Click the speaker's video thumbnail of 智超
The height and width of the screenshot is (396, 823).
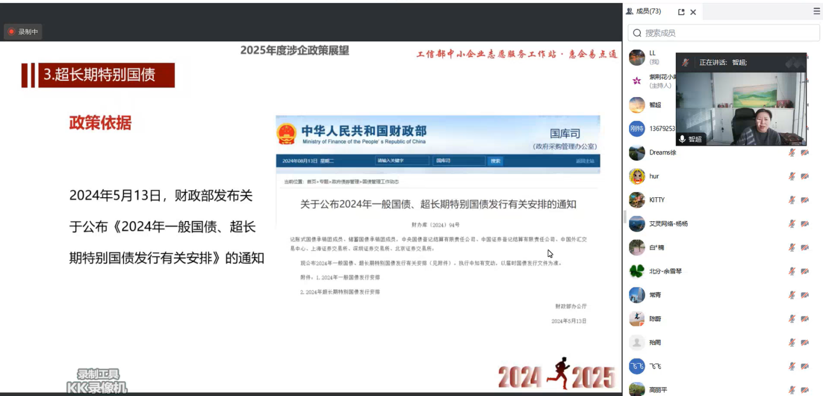[741, 108]
